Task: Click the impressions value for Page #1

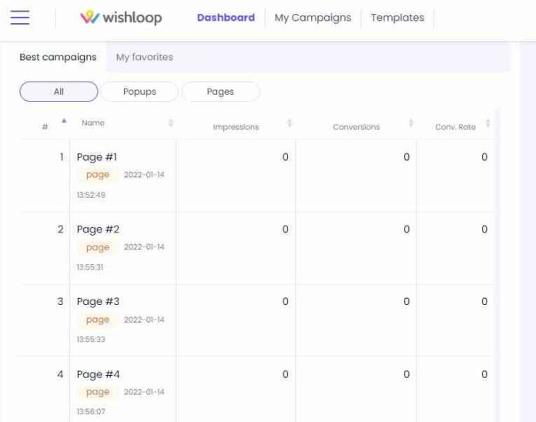Action: (285, 157)
